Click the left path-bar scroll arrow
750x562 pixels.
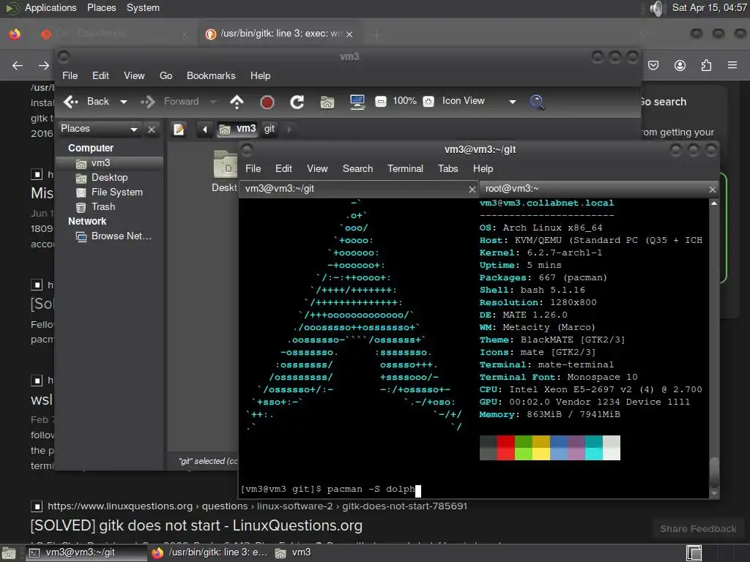[205, 129]
